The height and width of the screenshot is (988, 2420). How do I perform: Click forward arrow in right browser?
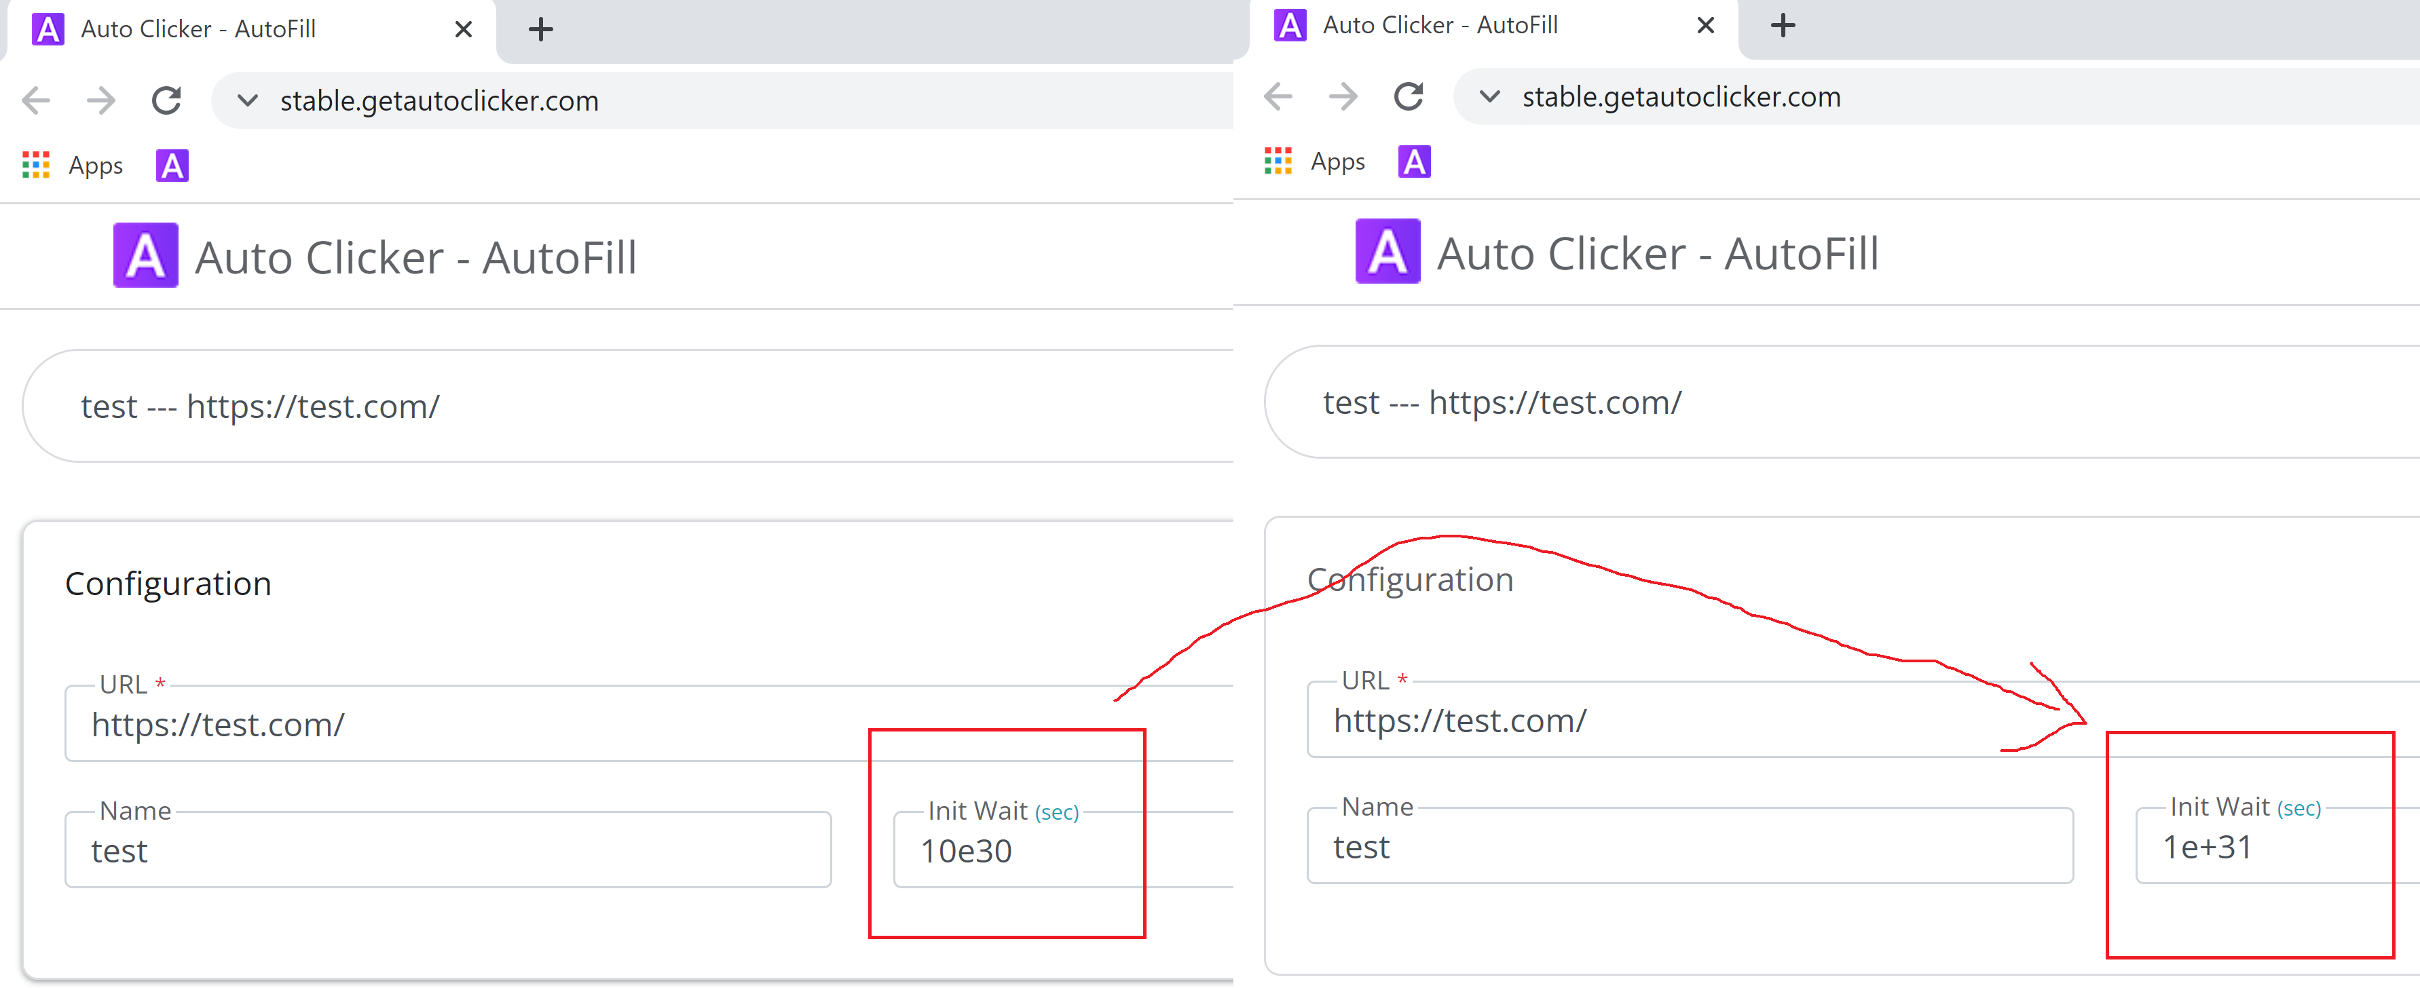1343,97
